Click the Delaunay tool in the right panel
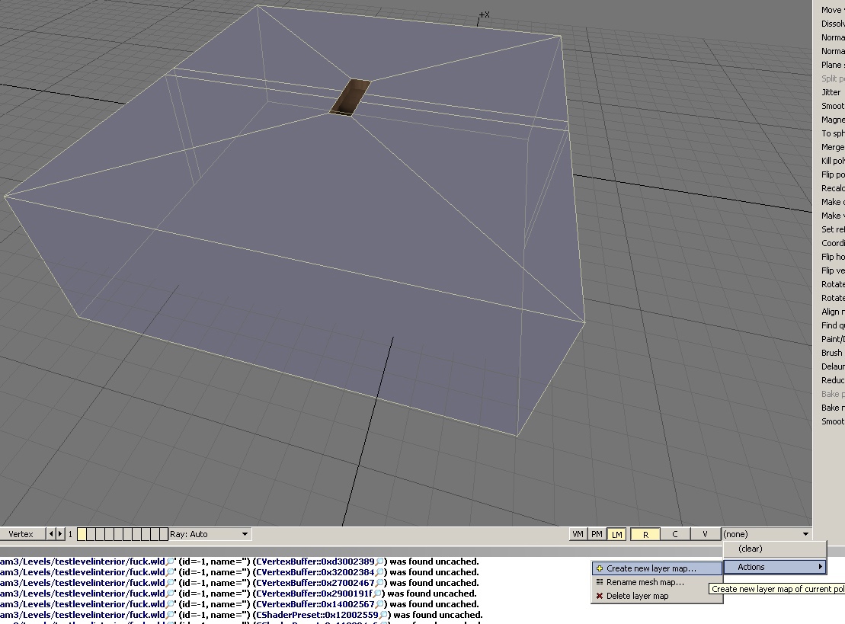The width and height of the screenshot is (845, 624). (833, 366)
